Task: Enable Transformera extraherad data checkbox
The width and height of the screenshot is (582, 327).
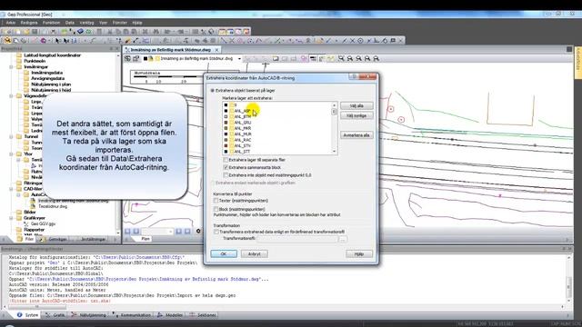Action: coord(216,232)
